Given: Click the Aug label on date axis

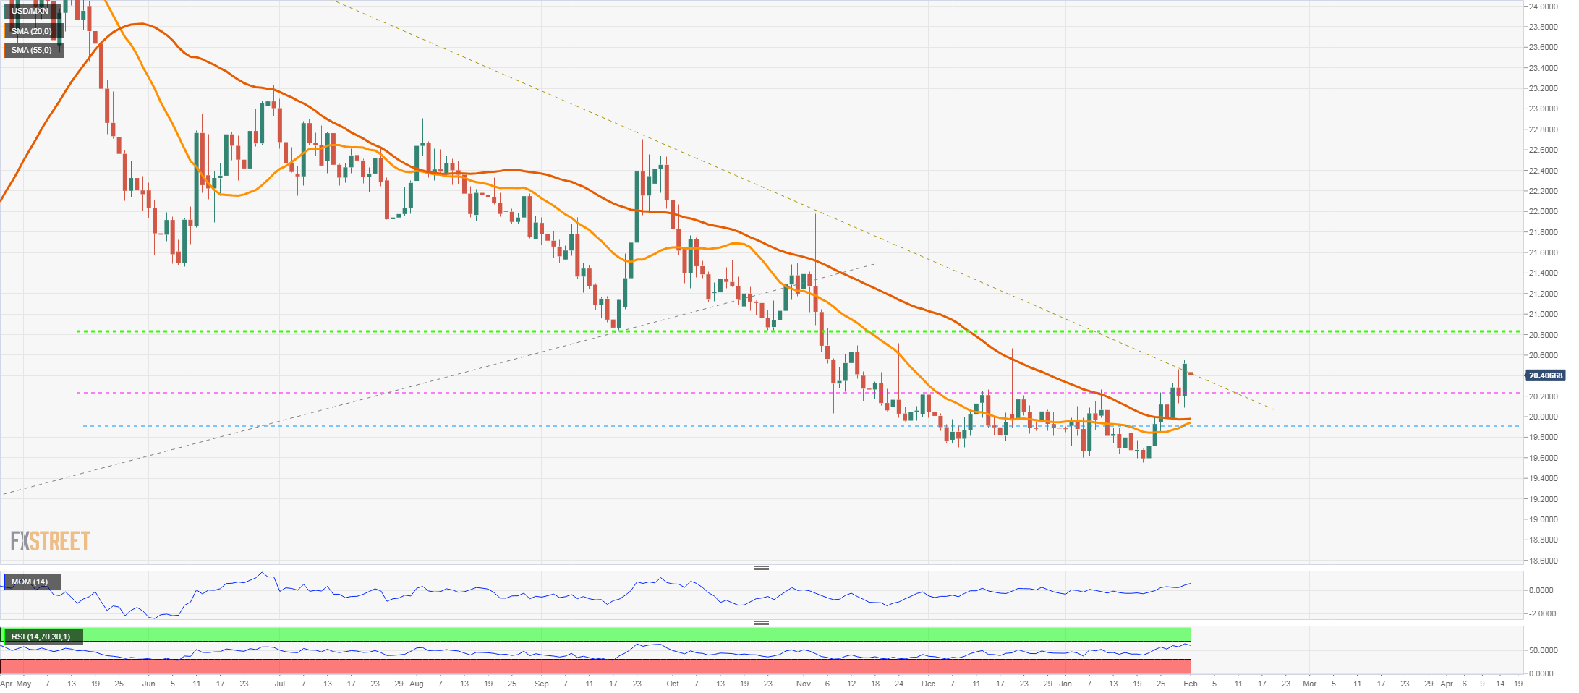Looking at the screenshot, I should pos(417,684).
